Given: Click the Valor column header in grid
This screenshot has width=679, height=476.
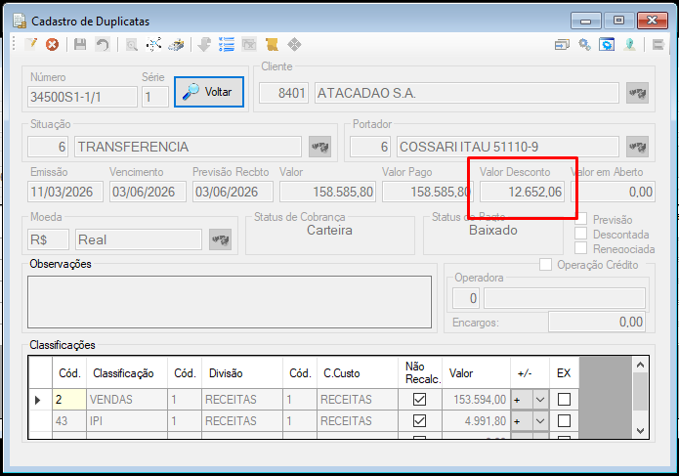Looking at the screenshot, I should coord(477,372).
